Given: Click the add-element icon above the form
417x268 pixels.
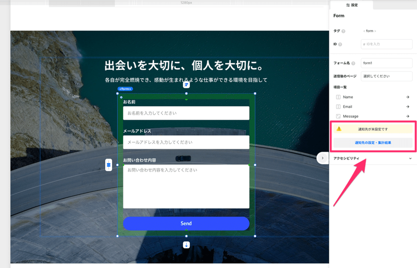Looking at the screenshot, I should 187,85.
